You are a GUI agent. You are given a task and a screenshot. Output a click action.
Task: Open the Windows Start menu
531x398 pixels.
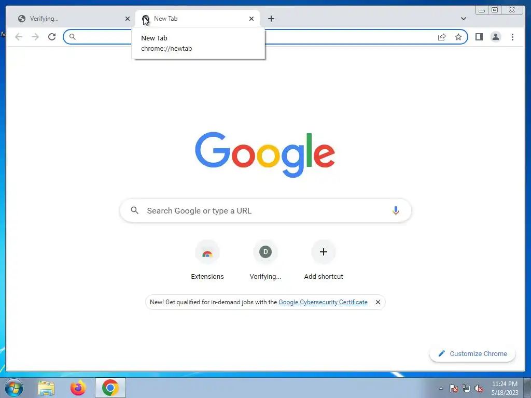14,388
